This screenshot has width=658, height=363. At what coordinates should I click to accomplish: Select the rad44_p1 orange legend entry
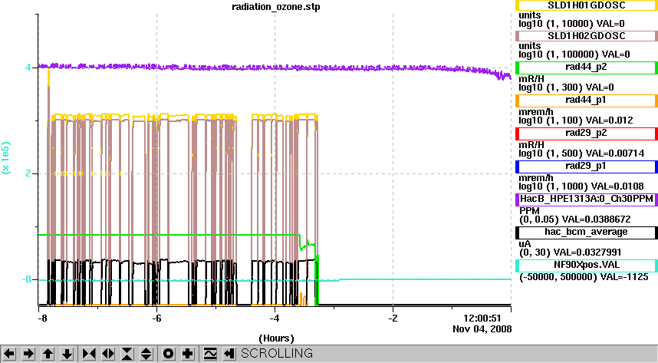tap(586, 101)
